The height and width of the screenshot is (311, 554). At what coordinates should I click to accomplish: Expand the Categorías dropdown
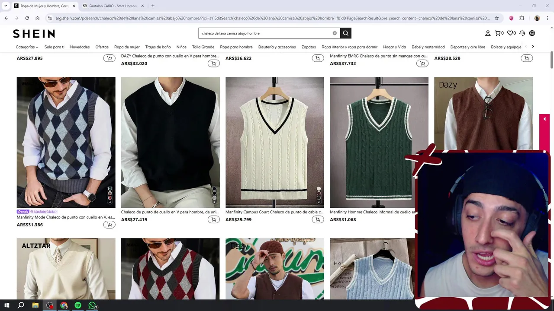click(27, 47)
